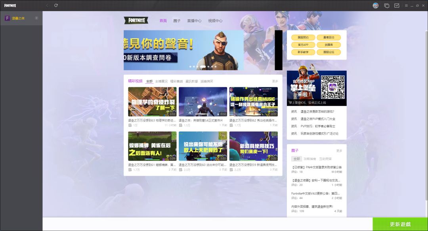Image resolution: width=428 pixels, height=231 pixels.
Task: Click the purple F game icon in sidebar
Action: pos(7,18)
